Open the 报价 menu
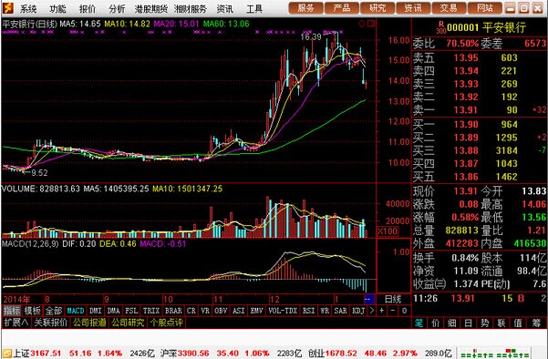Screen dimensions: 548x359 point(88,8)
